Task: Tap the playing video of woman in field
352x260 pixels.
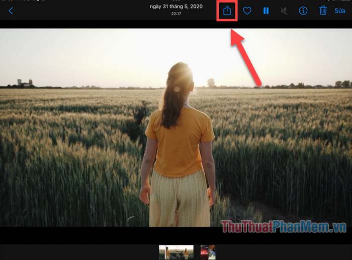Action: [x=176, y=128]
